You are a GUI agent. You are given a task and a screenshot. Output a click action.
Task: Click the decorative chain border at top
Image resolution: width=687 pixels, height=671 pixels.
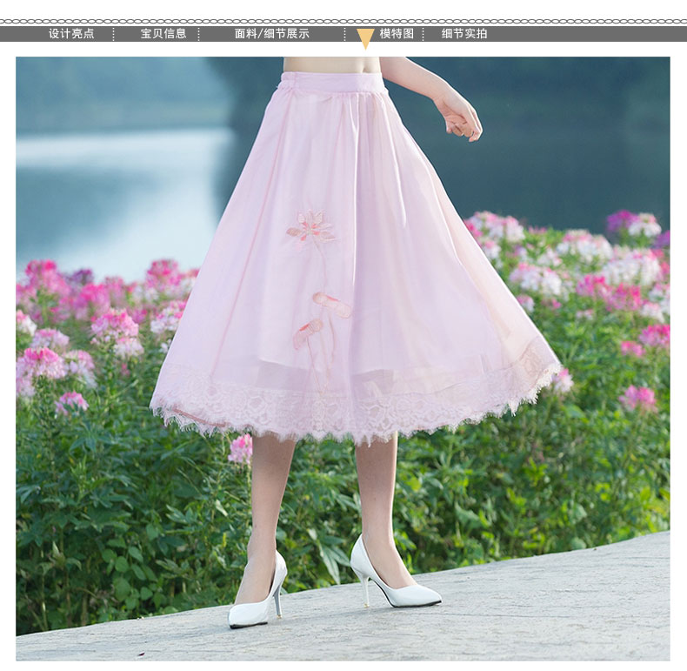coord(343,21)
